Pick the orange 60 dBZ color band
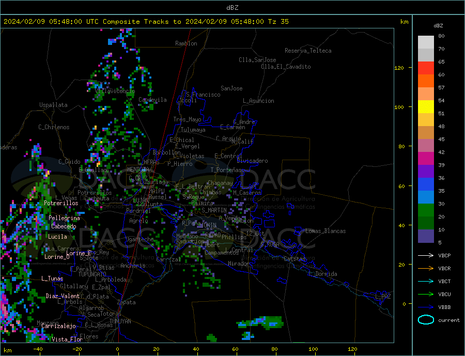Viewport: 465px width, 356px height. tap(426, 81)
